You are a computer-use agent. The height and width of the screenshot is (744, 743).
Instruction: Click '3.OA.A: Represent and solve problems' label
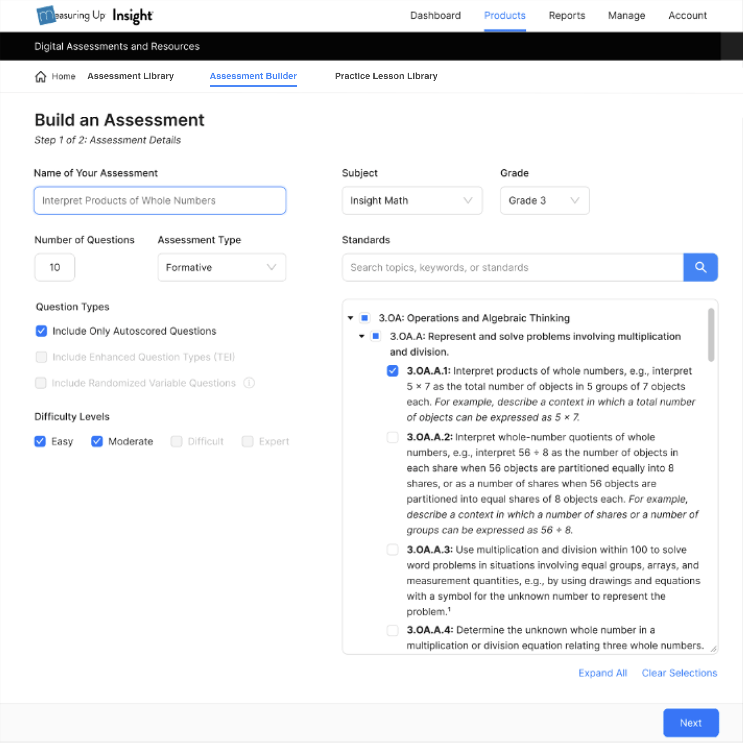[535, 344]
